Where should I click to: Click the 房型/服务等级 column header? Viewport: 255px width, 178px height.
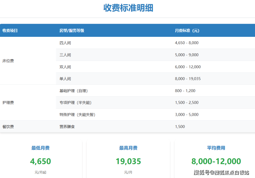[x=72, y=31]
